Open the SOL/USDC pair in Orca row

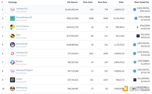tap(145, 35)
